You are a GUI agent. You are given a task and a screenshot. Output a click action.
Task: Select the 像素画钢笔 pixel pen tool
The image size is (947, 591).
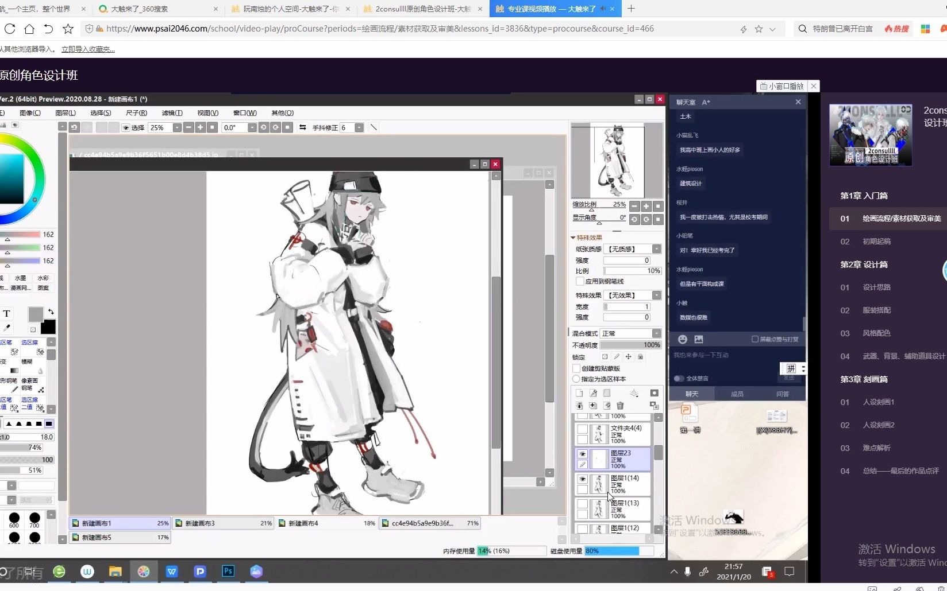pos(31,384)
